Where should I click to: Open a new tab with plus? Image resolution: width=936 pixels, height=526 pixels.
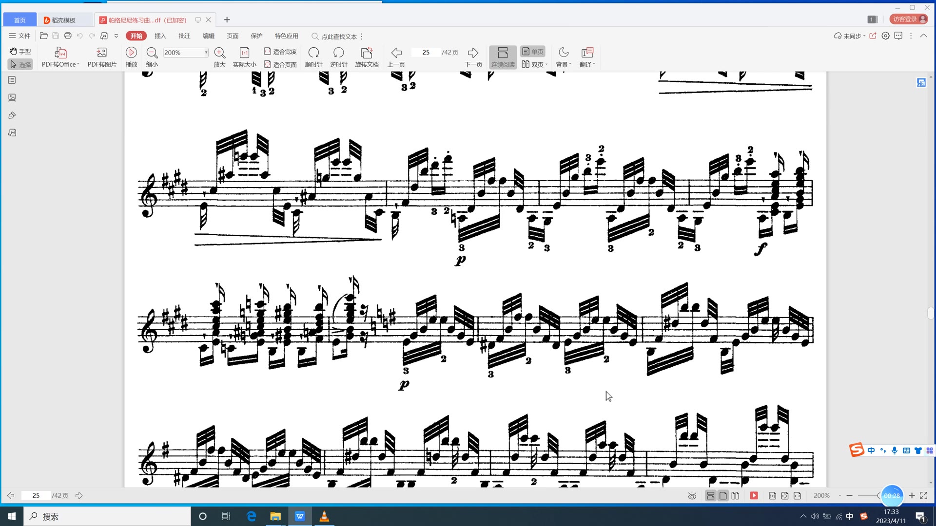227,20
